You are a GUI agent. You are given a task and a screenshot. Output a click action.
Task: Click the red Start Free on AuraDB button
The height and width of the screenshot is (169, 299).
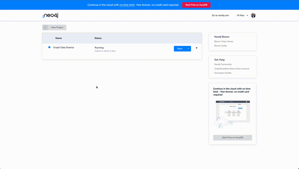tap(196, 5)
